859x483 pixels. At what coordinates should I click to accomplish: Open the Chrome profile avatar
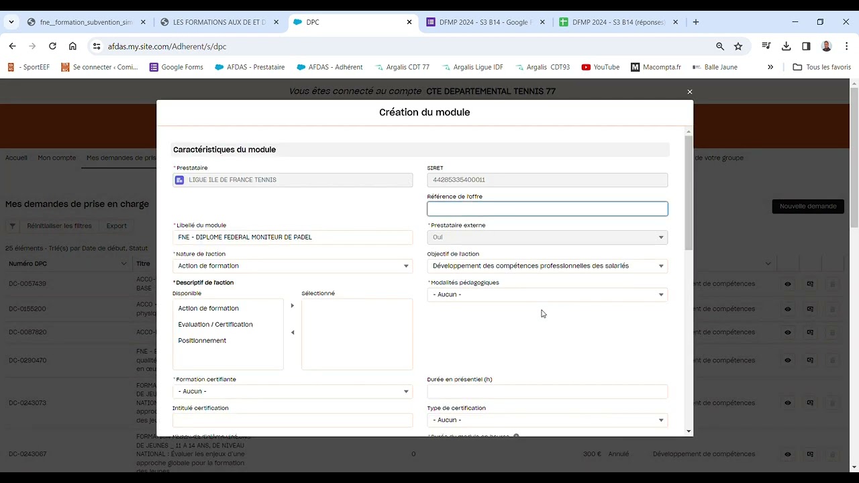click(827, 46)
